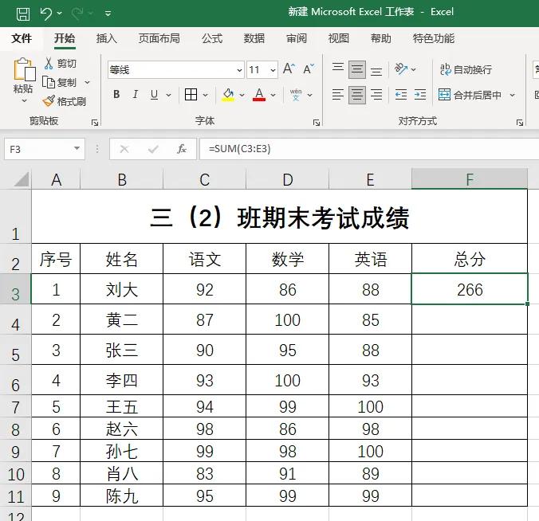Open the 文件 menu
Image resolution: width=539 pixels, height=521 pixels.
tap(22, 38)
